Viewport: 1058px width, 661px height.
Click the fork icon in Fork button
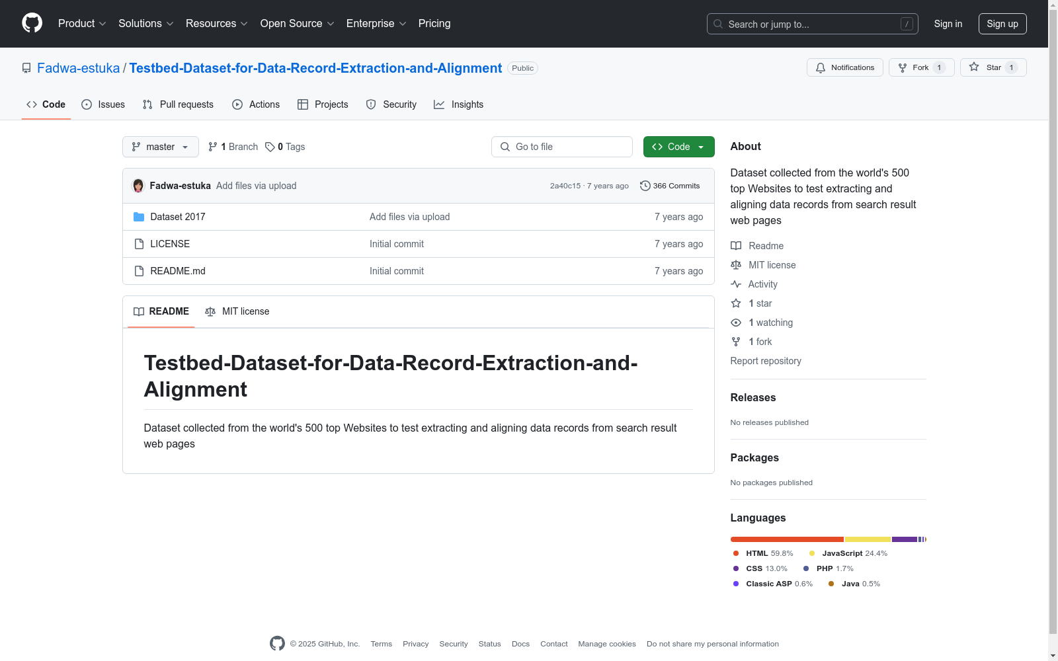point(903,67)
